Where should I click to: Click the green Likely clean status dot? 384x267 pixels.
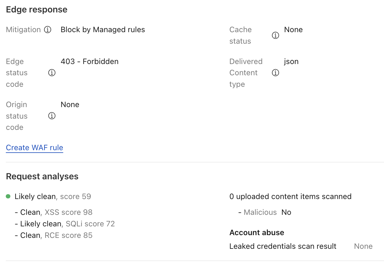tap(8, 197)
